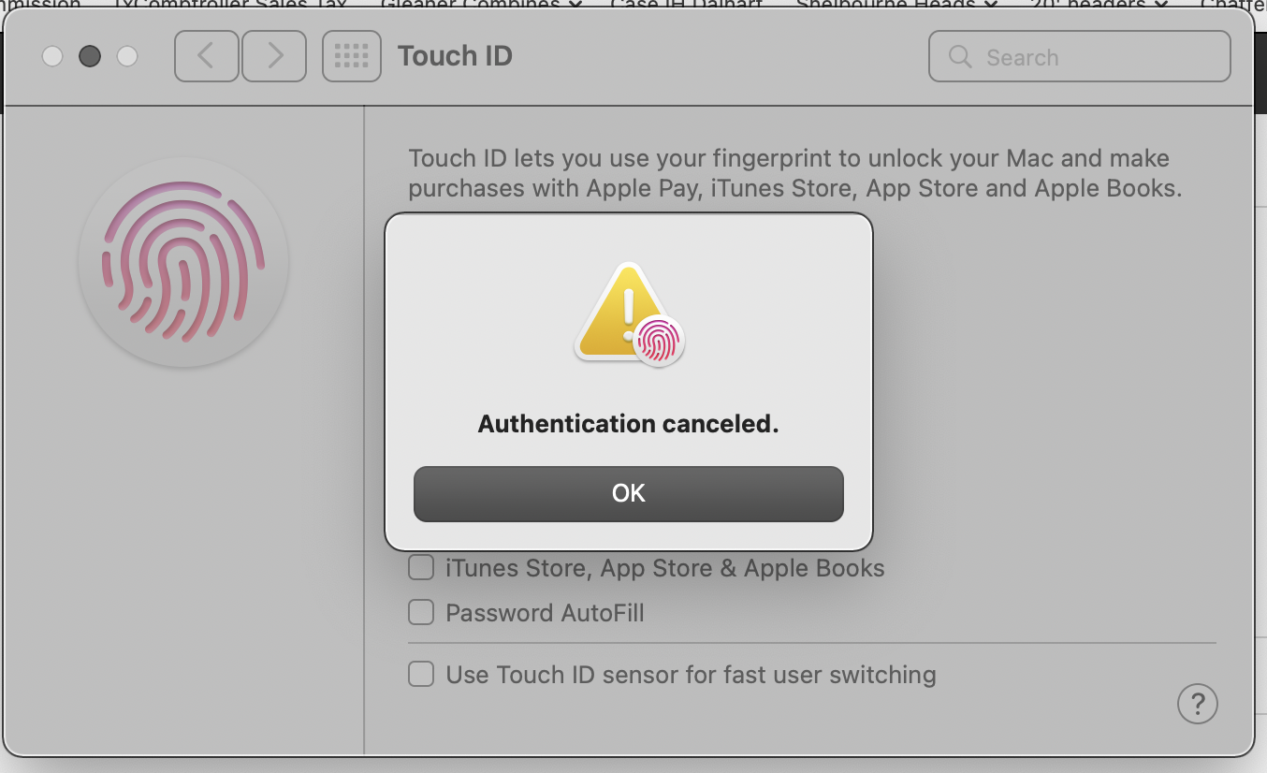Click the magnifying glass search icon
Image resolution: width=1267 pixels, height=773 pixels.
tap(959, 57)
